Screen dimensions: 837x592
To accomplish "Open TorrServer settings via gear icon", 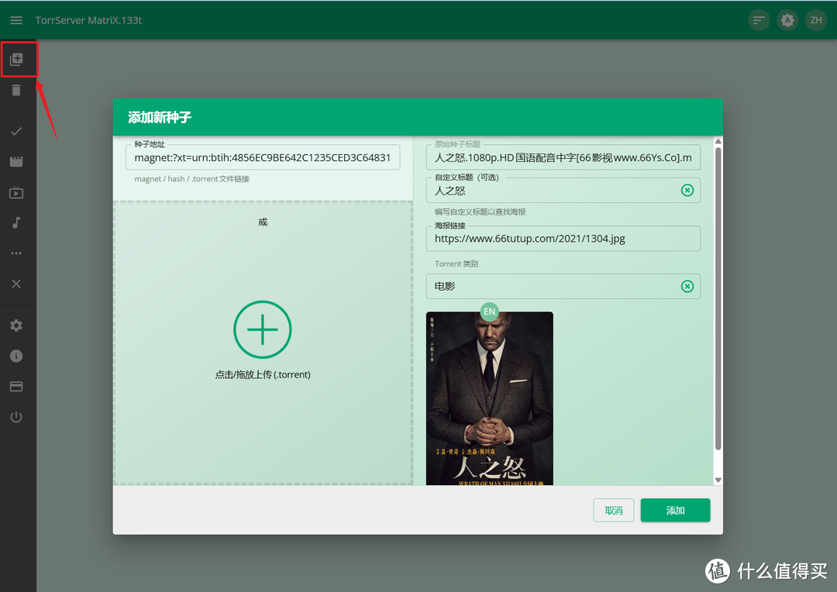I will (17, 325).
